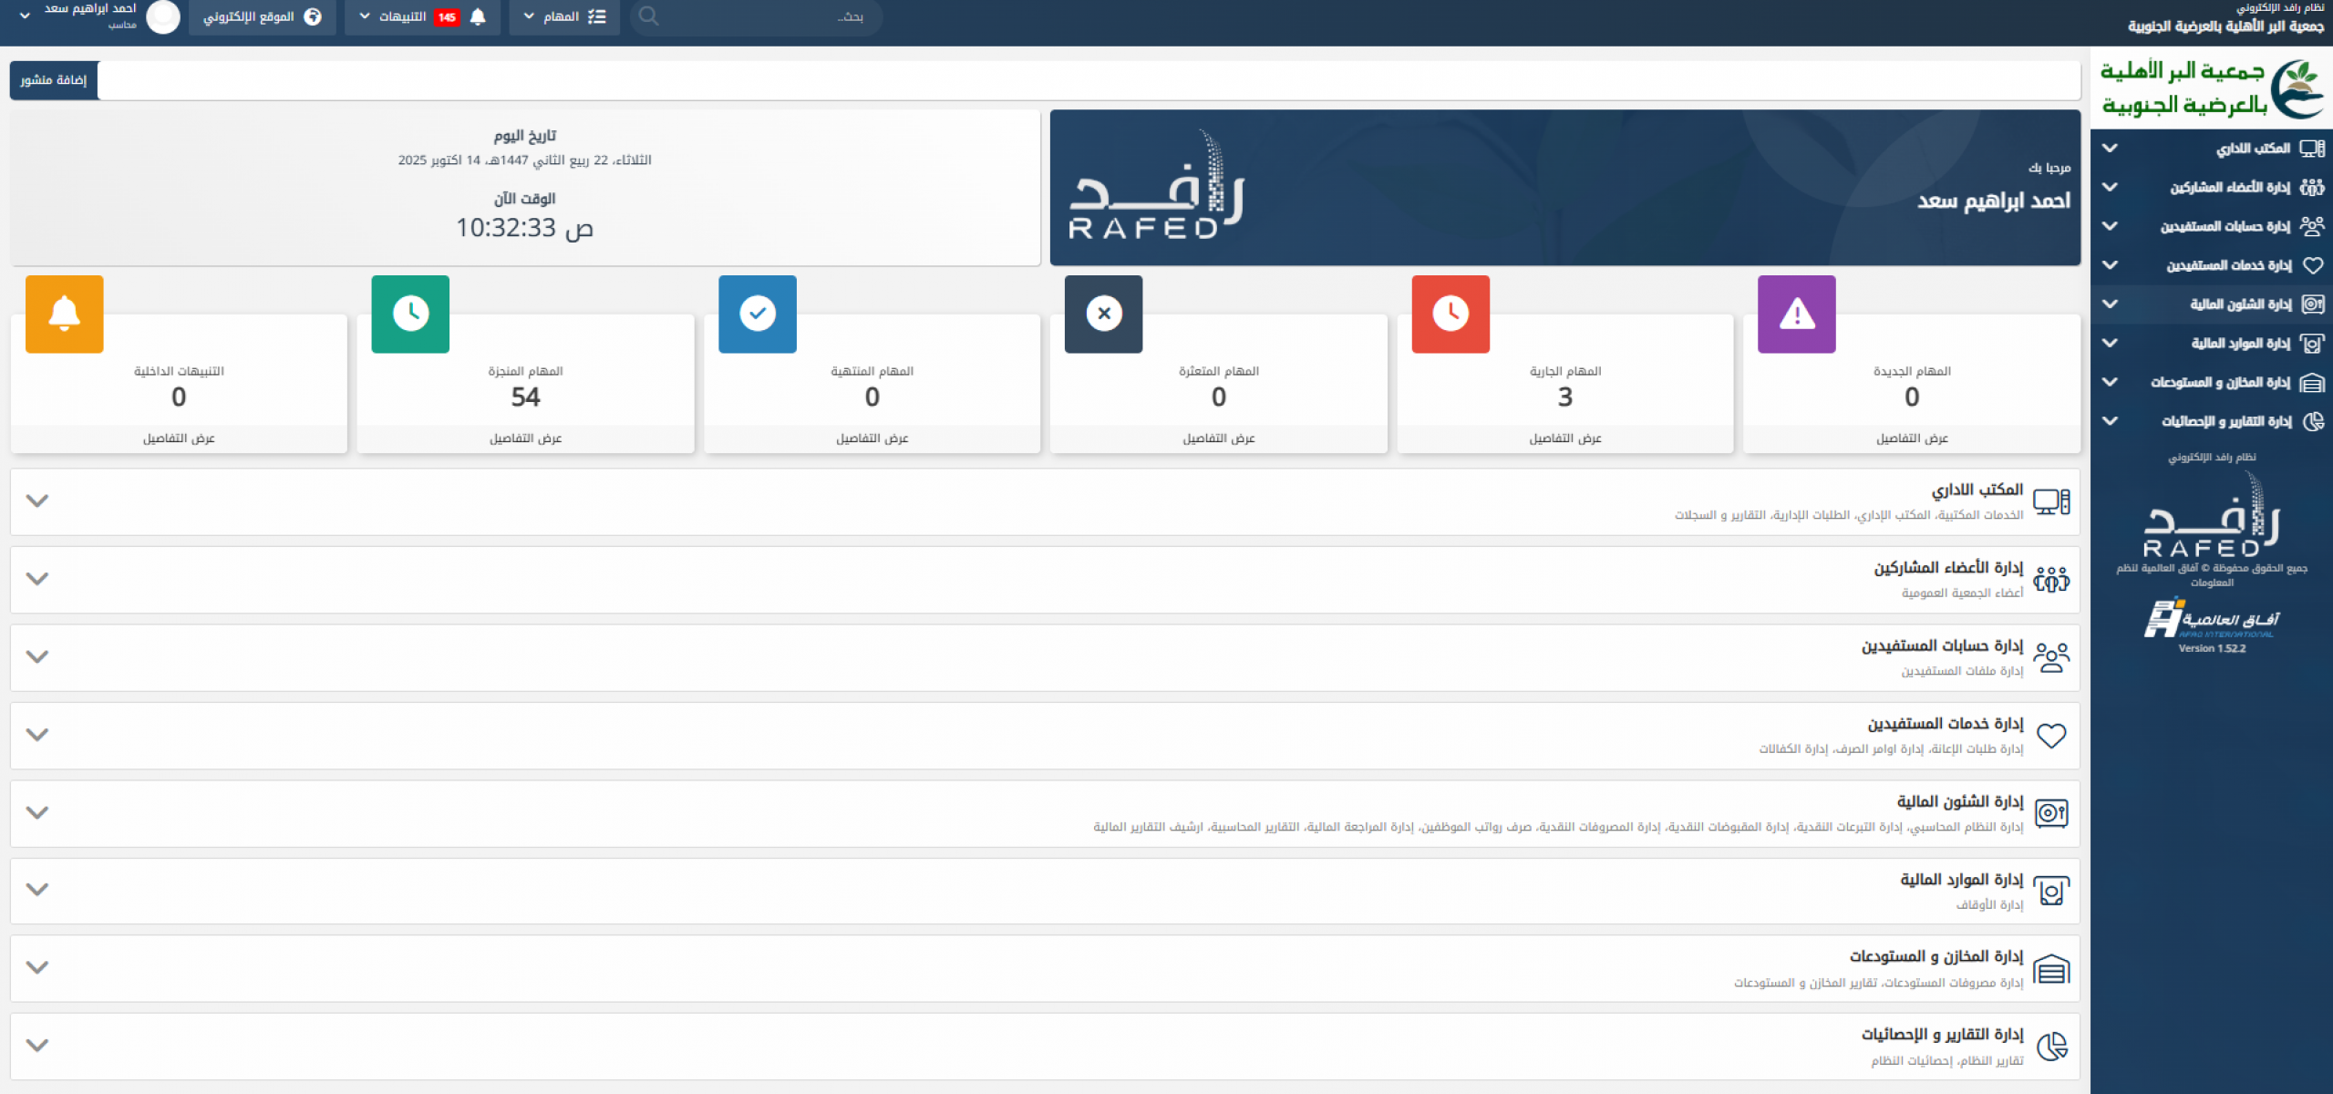Expand إدارة المخازن و المستودعات panel chevron
This screenshot has height=1094, width=2333.
tap(37, 967)
